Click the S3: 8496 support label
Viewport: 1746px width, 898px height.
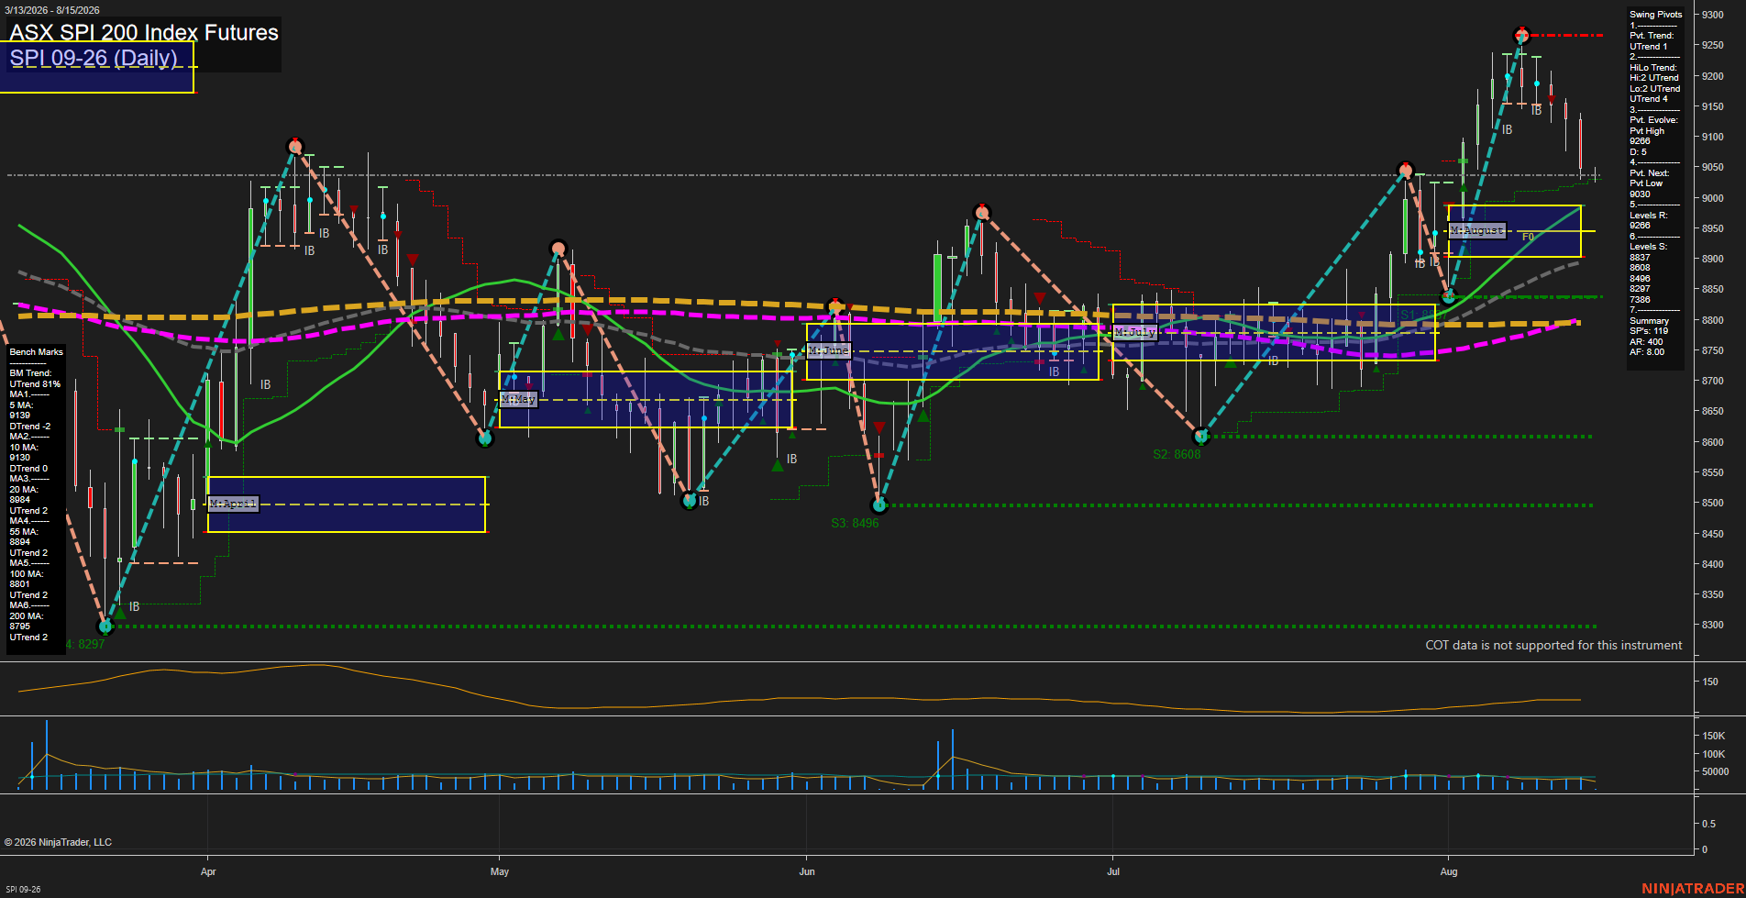855,523
